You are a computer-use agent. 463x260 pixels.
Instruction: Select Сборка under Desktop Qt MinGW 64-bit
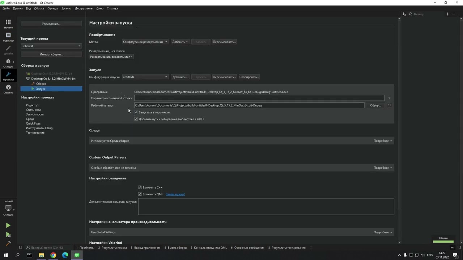(41, 84)
